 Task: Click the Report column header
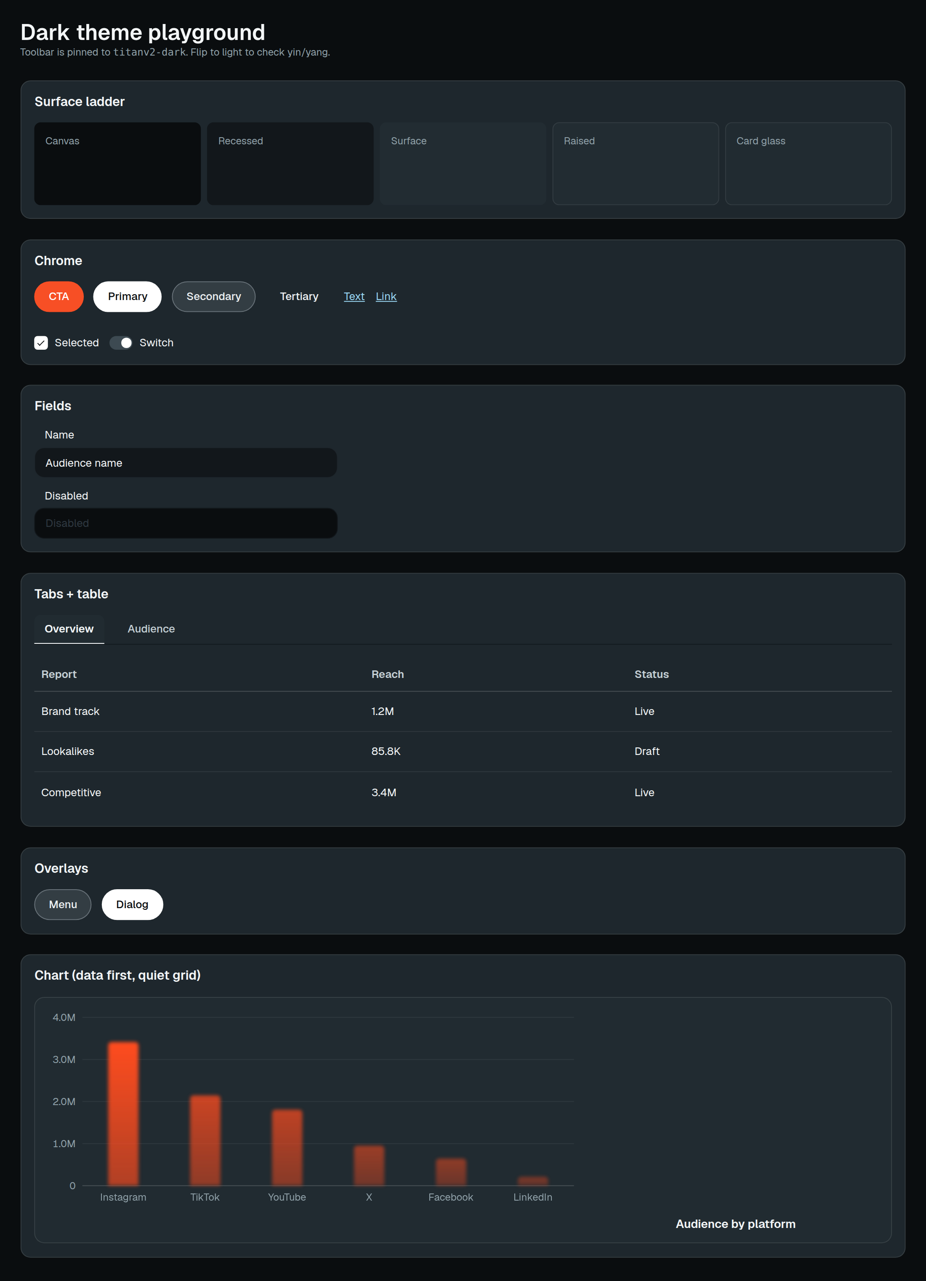pyautogui.click(x=59, y=675)
